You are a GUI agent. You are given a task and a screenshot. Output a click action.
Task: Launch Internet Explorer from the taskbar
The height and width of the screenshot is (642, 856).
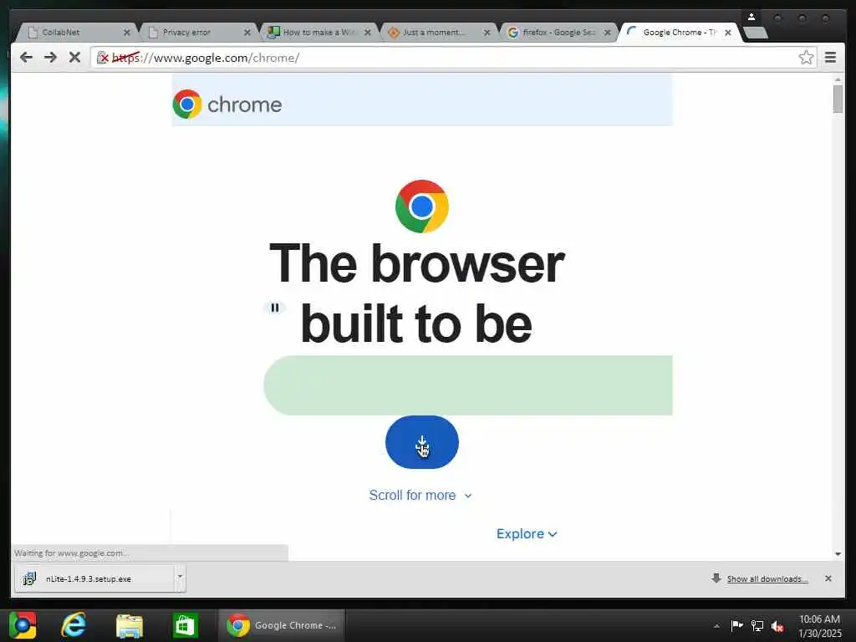(74, 625)
